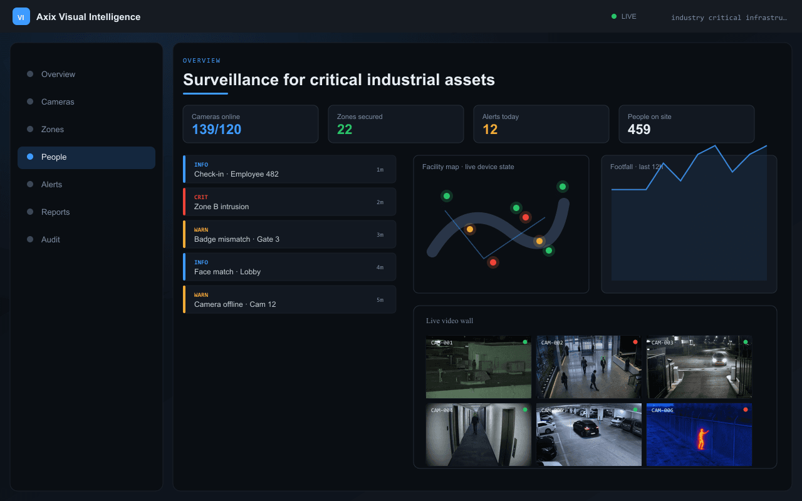
Task: Select the lowest red marker on facility map
Action: tap(493, 262)
